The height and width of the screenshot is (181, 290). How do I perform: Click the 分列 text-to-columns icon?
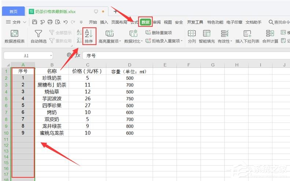192,36
